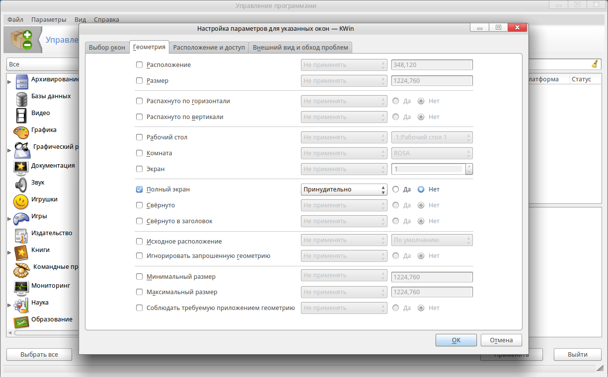
Task: Click the Выйти button
Action: (578, 355)
